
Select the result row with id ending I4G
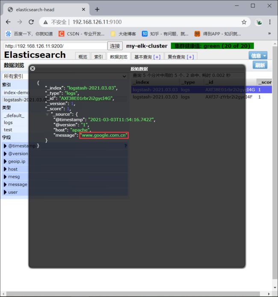pyautogui.click(x=201, y=90)
